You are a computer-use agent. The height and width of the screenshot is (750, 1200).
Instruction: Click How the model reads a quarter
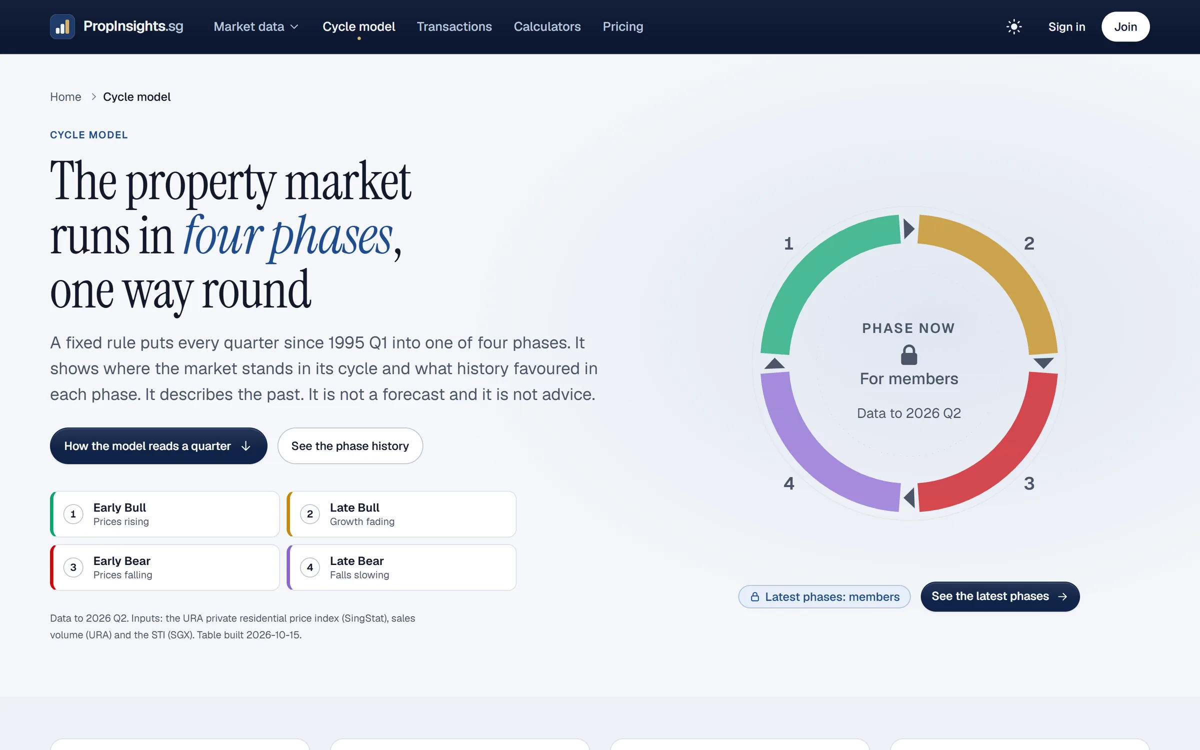tap(158, 445)
